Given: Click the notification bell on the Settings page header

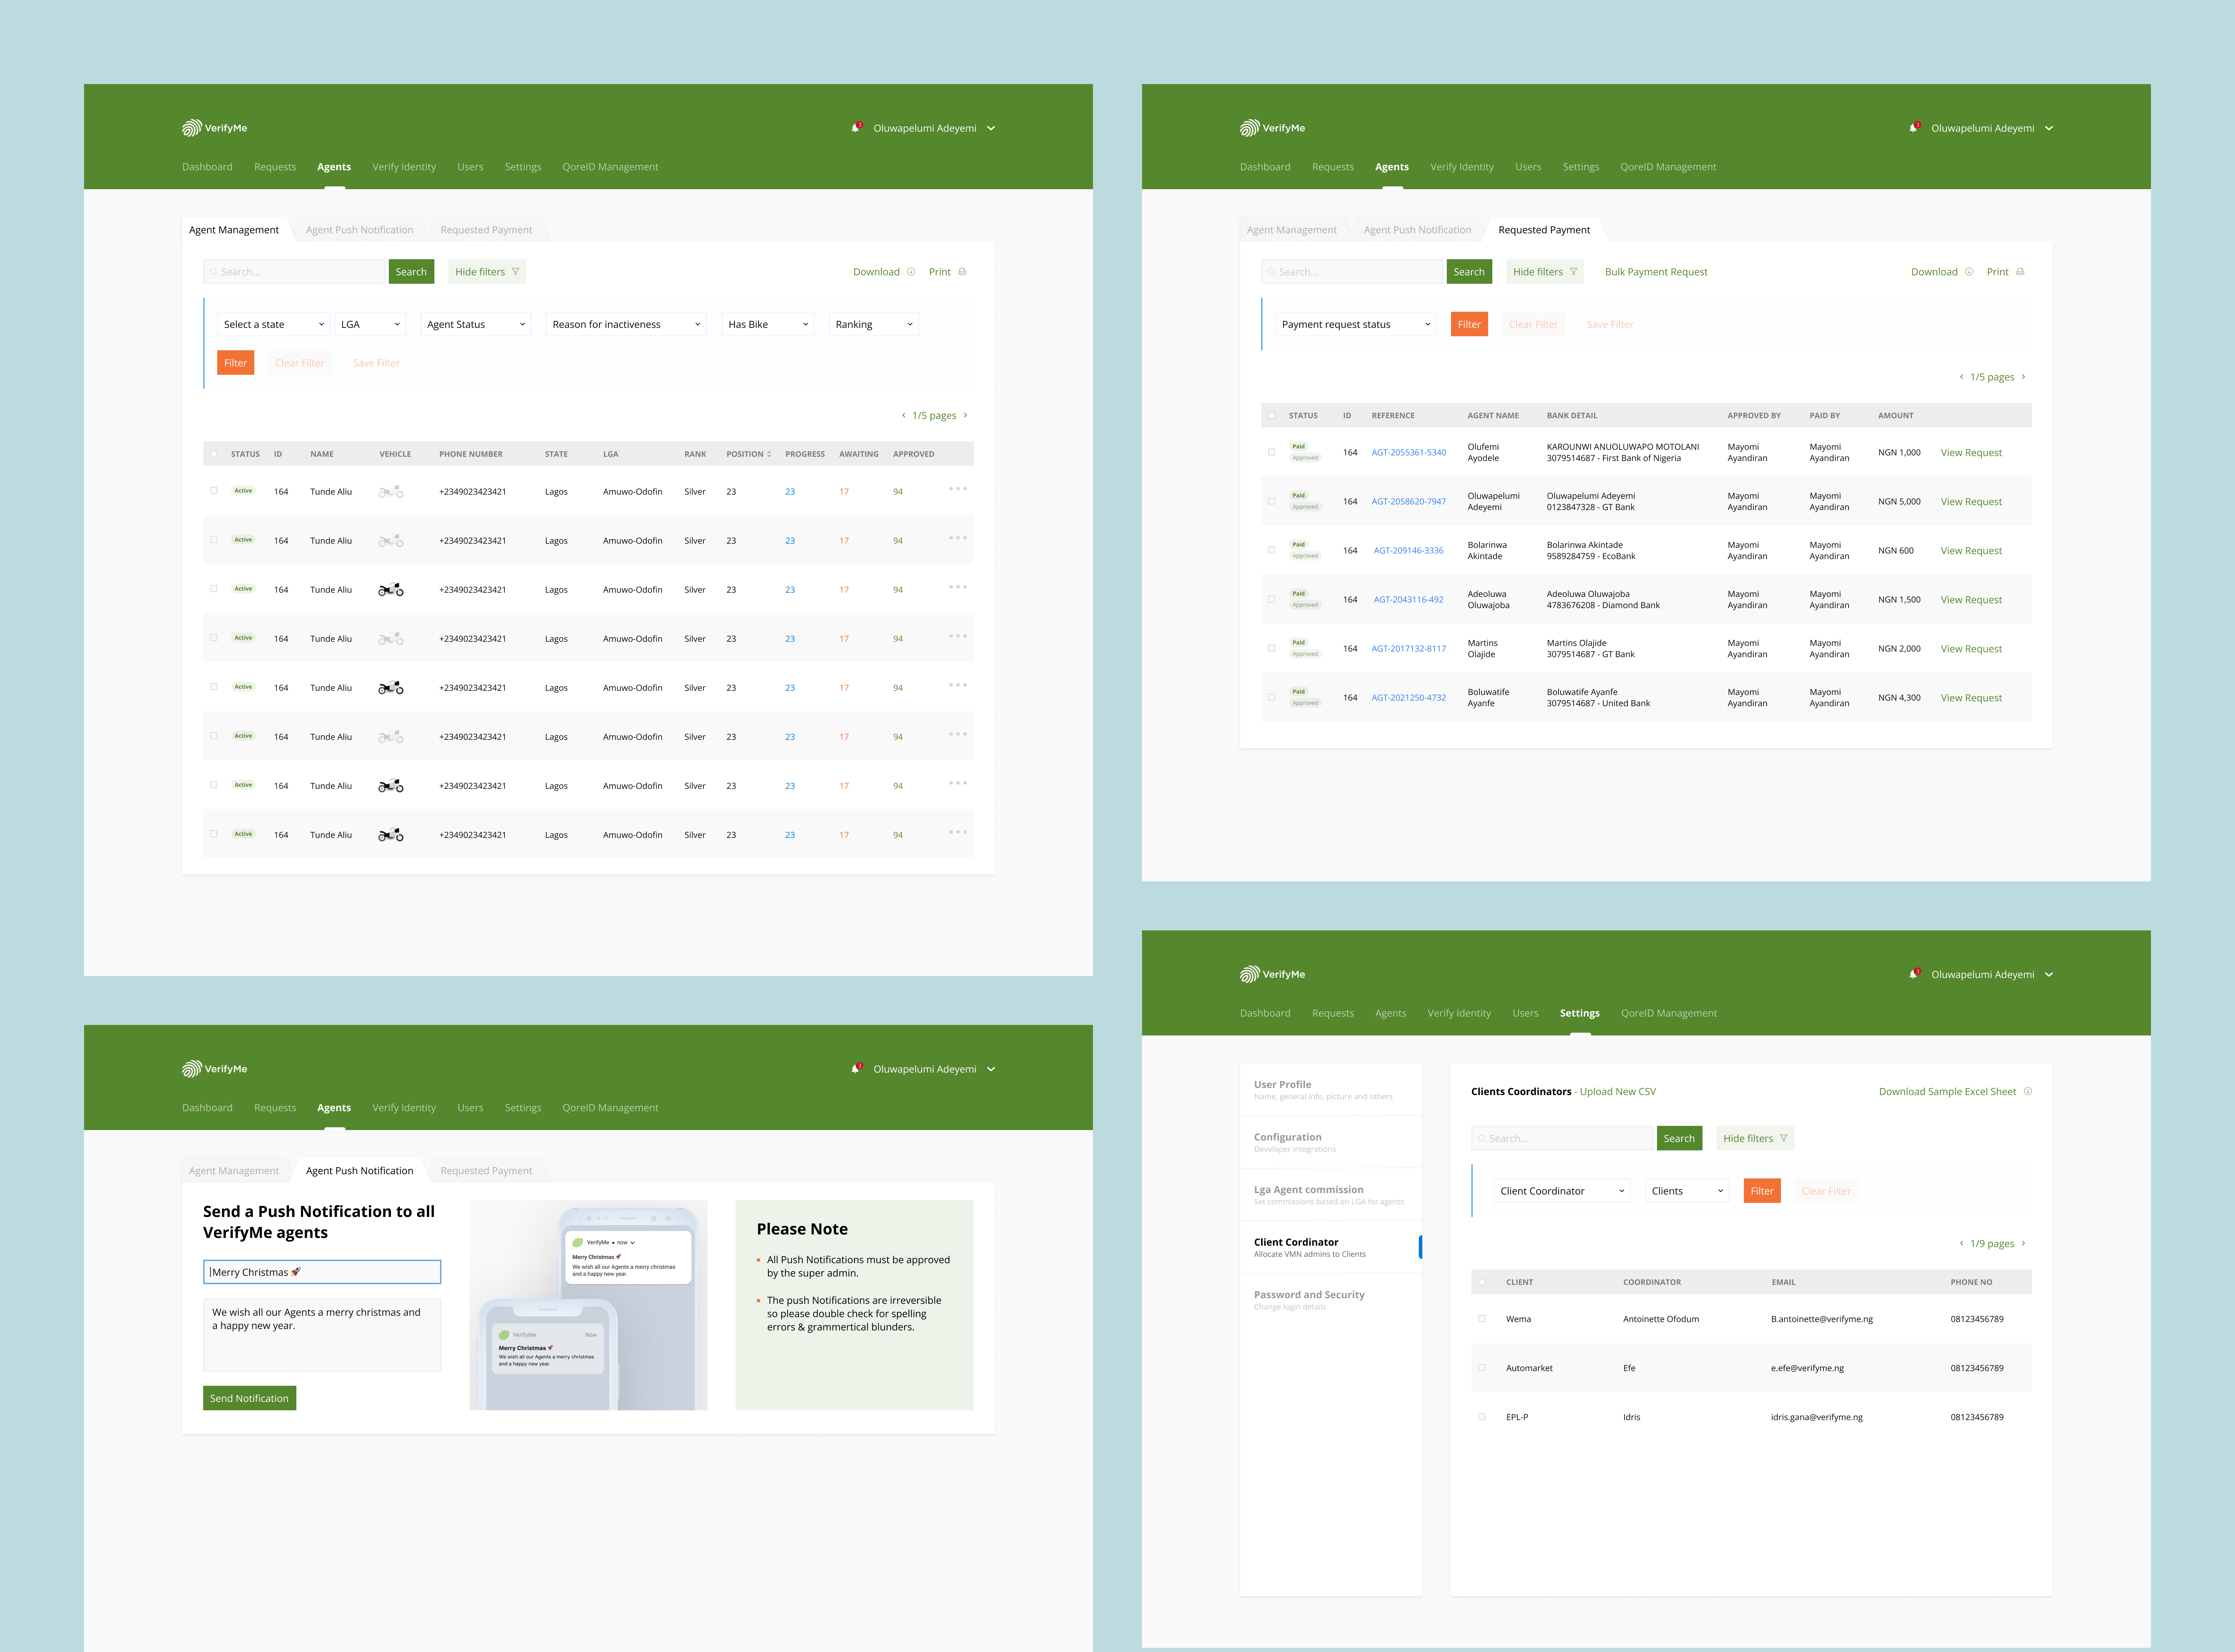Looking at the screenshot, I should pos(1913,974).
